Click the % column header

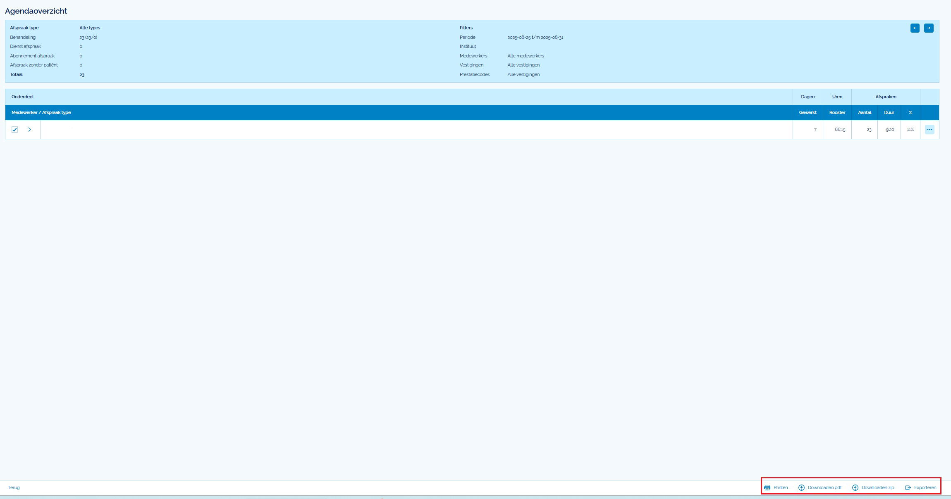910,112
